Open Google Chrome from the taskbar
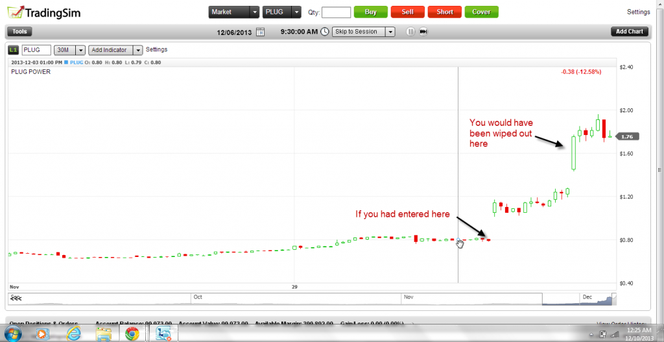 (132, 334)
